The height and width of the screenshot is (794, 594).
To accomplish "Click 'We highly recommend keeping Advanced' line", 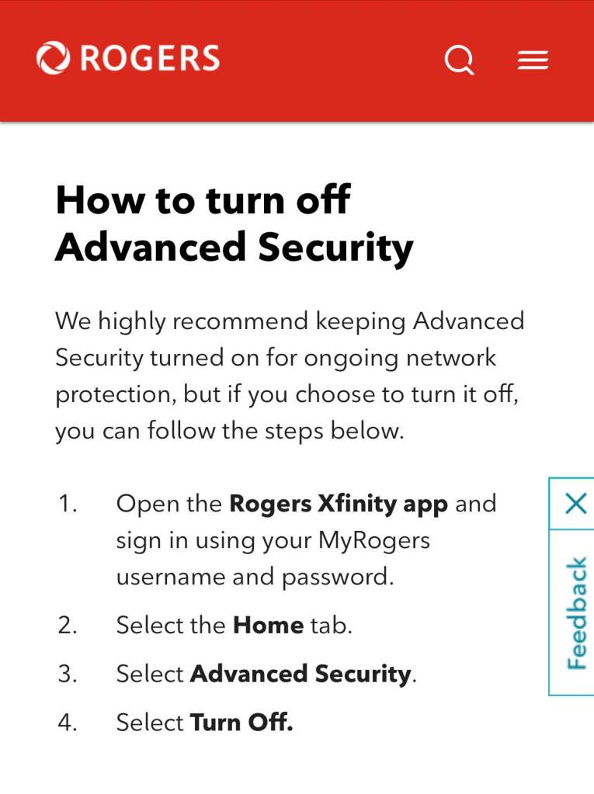I will point(290,321).
